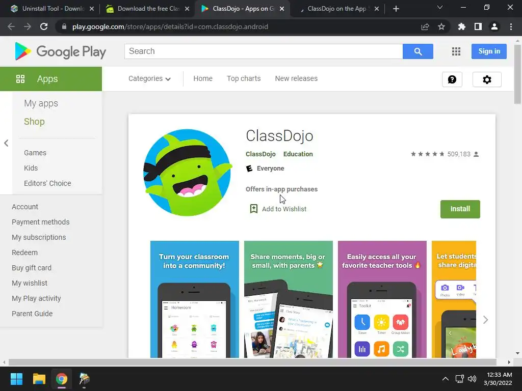Click the Chrome taskbar icon

62,379
